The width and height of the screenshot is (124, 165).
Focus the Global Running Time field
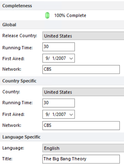tap(59, 47)
